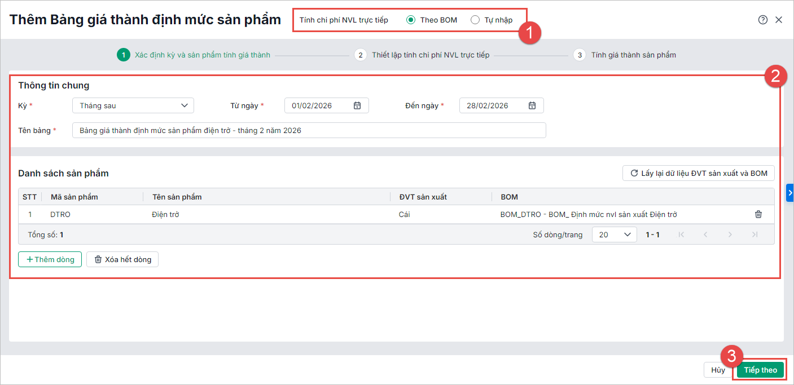The width and height of the screenshot is (794, 385).
Task: Go to last page of product list
Action: (754, 234)
